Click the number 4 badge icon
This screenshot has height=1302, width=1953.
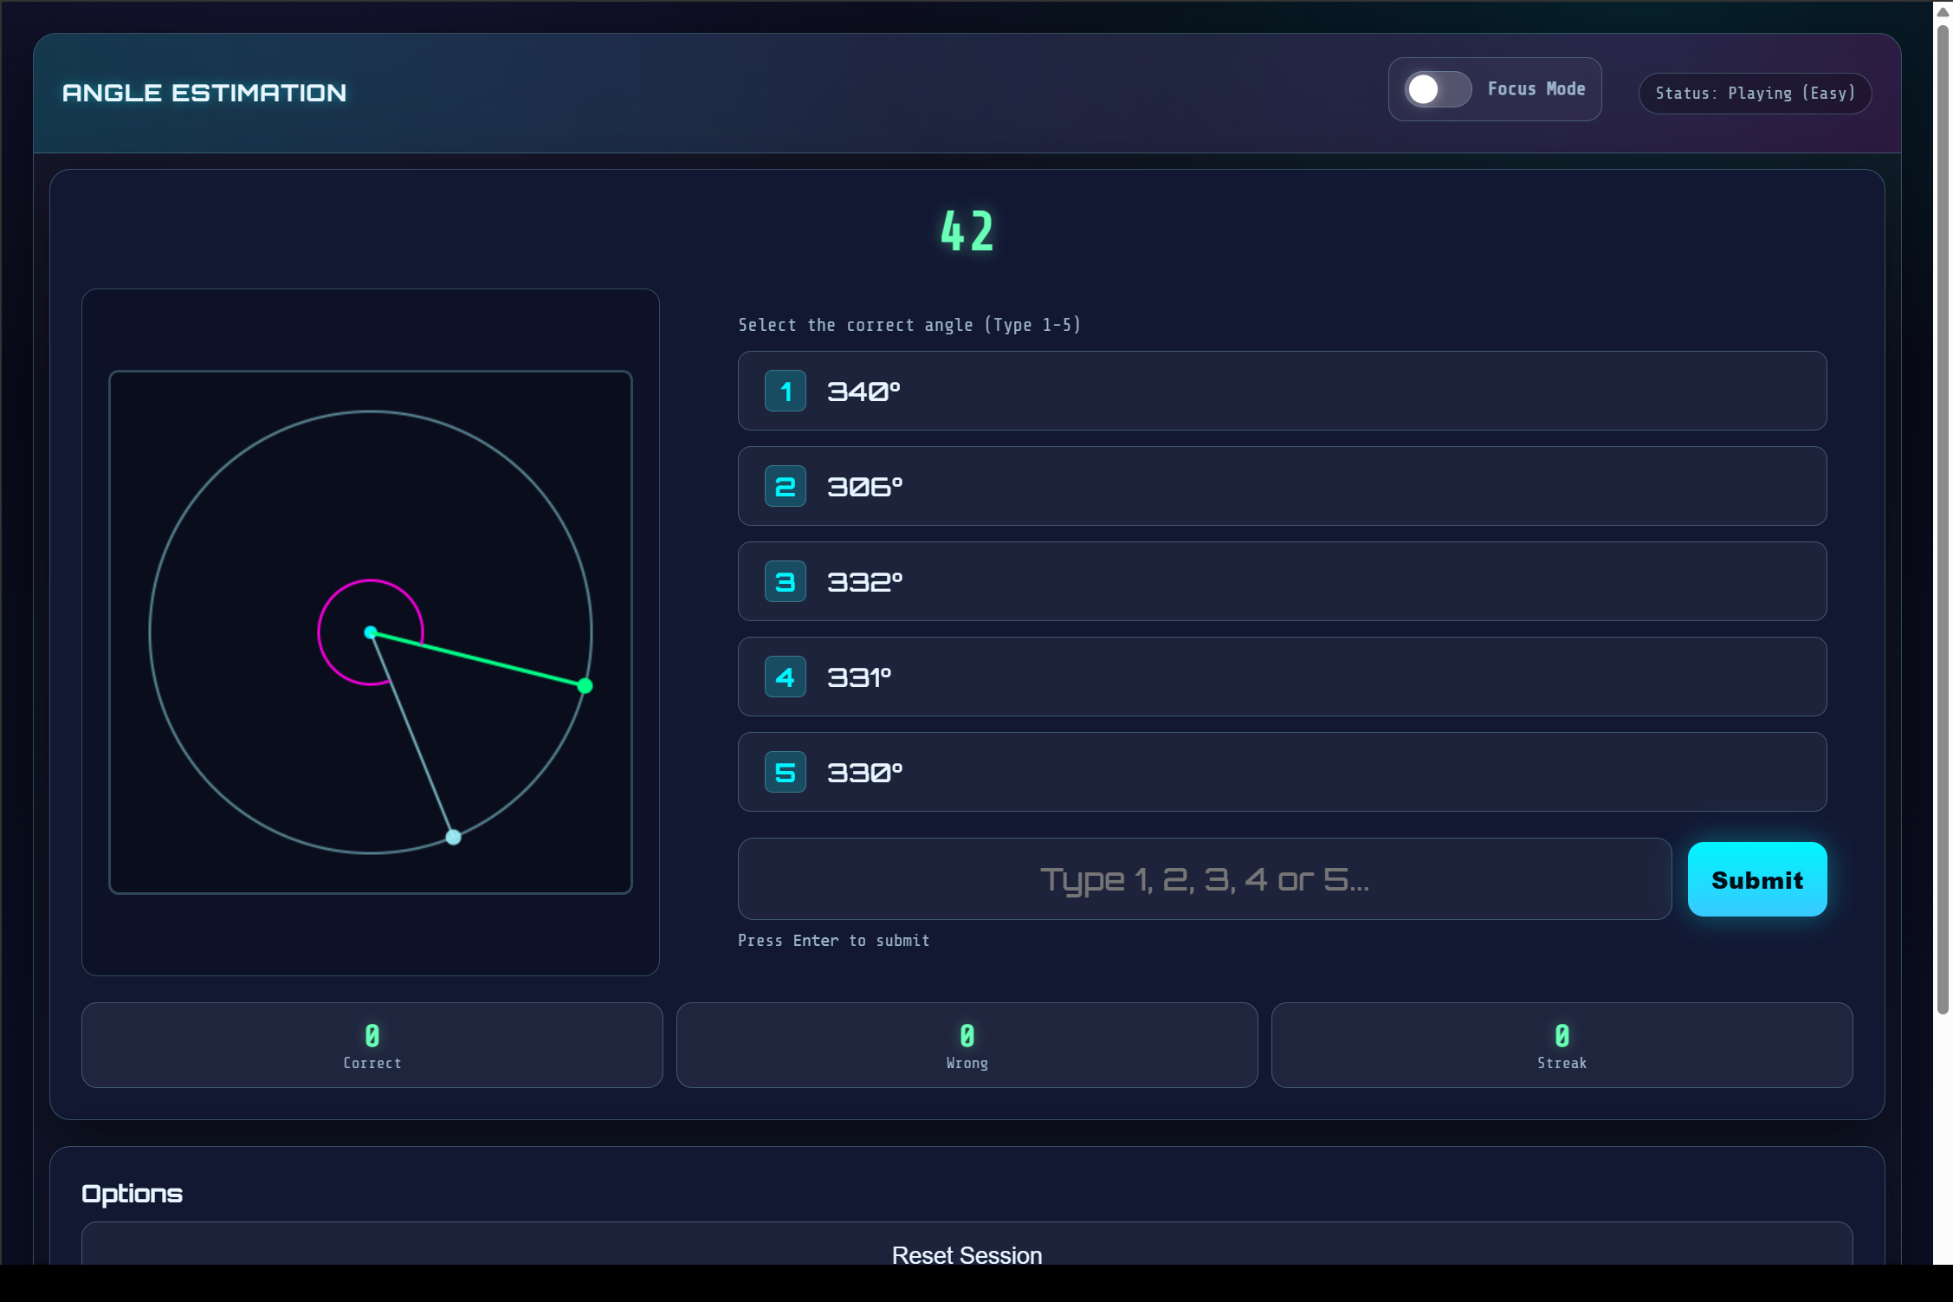pos(785,677)
